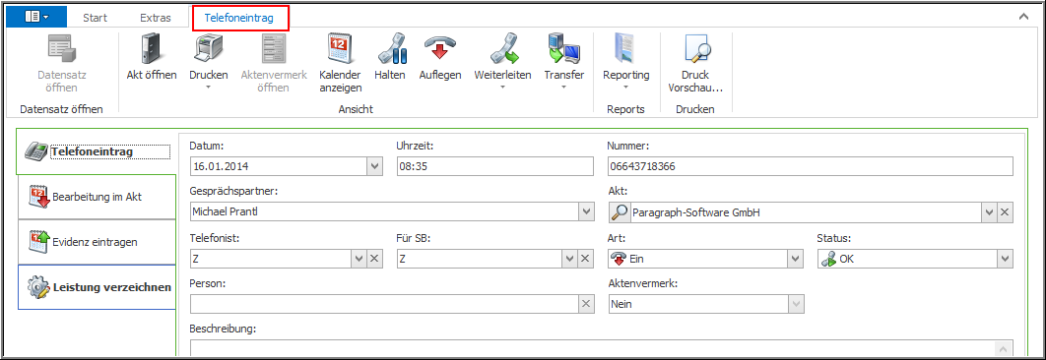Open Reporting in the ribbon
The width and height of the screenshot is (1046, 360).
pyautogui.click(x=625, y=61)
